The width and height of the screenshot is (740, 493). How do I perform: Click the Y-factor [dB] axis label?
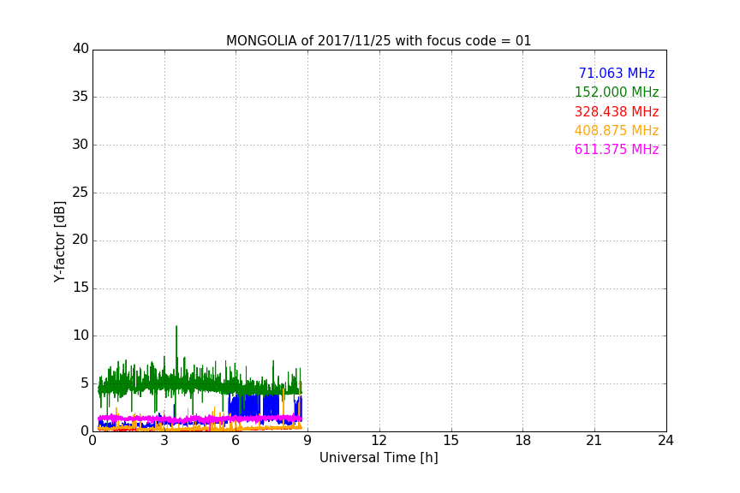click(59, 241)
